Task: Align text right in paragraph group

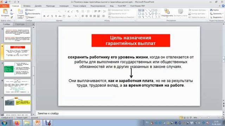Action: click(x=91, y=16)
